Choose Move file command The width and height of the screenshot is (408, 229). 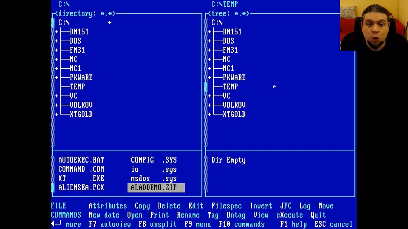tap(326, 206)
